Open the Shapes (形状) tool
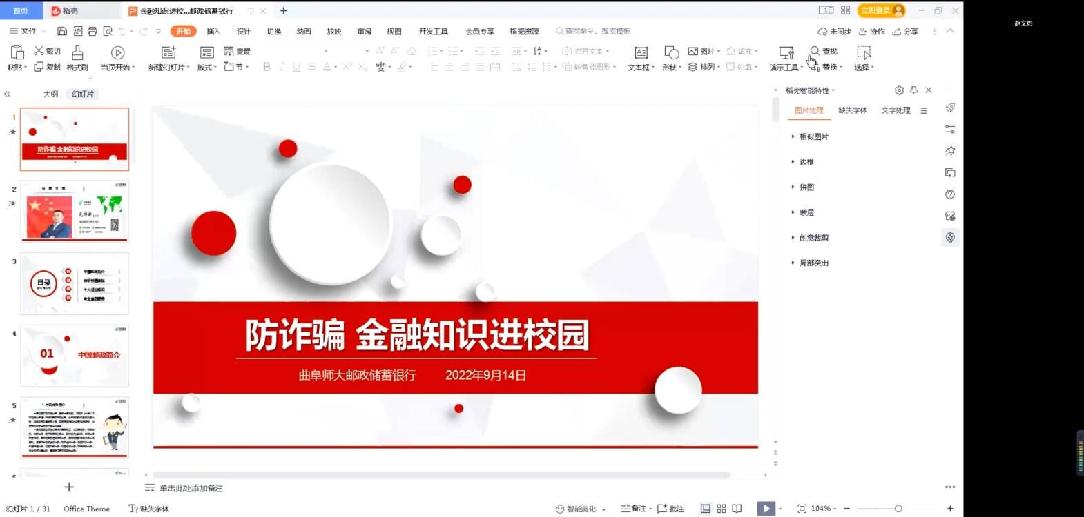Screen dimensions: 1084x517 (x=671, y=53)
